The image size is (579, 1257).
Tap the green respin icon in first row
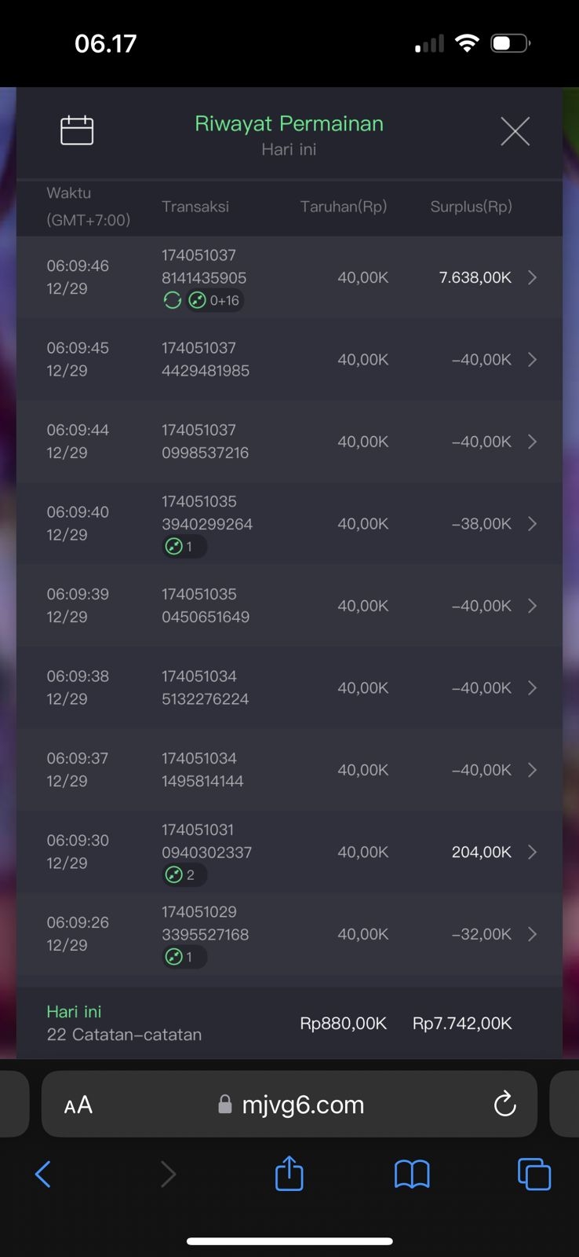click(173, 300)
